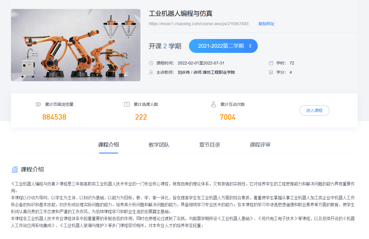The width and height of the screenshot is (369, 239).
Task: Click the teacher person icon beside 主讲教师
Action: pyautogui.click(x=151, y=72)
